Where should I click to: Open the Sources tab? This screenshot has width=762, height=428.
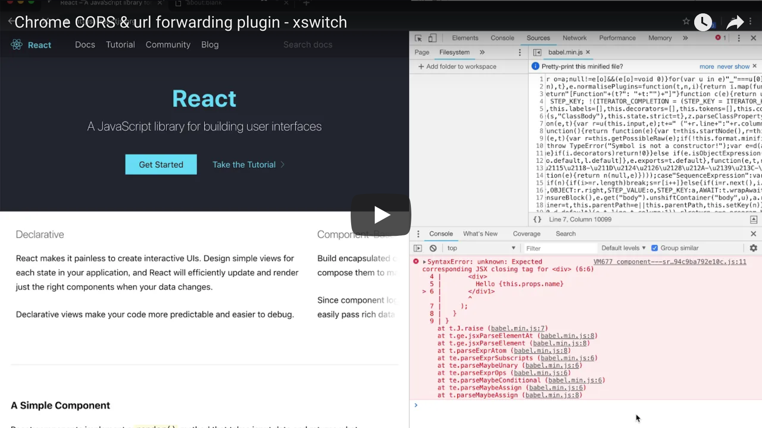538,38
